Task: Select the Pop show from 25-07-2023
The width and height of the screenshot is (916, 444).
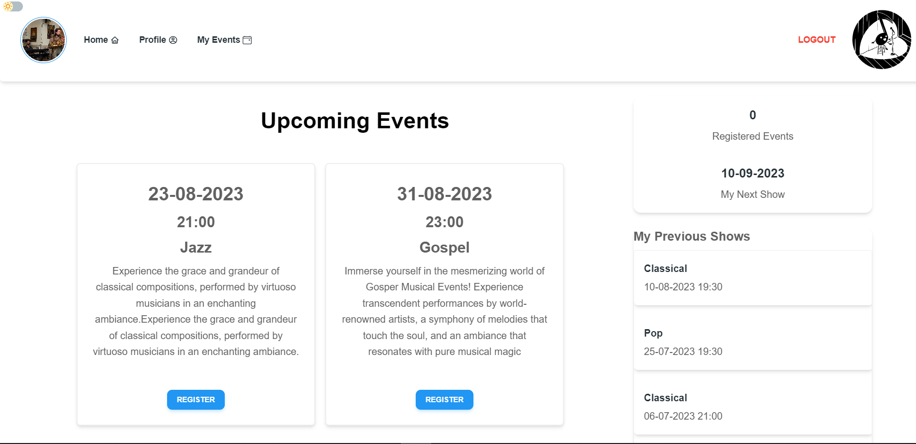Action: [752, 342]
